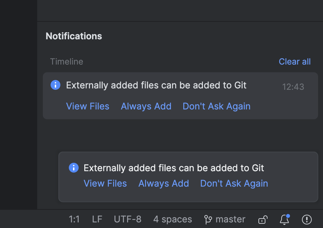Screen dimensions: 323x228
Task: Open the master branch dropdown
Action: 225,219
